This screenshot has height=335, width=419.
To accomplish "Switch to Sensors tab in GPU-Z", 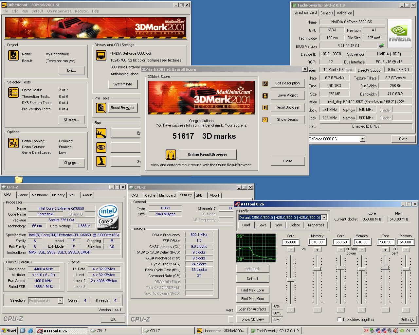I will pos(327,13).
